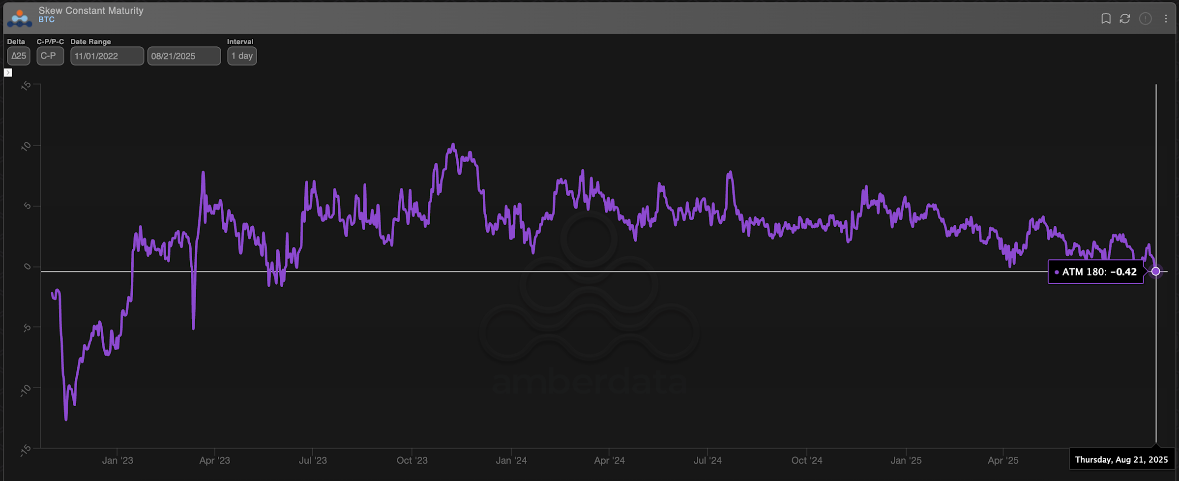Viewport: 1179px width, 481px height.
Task: Select the highlighted Aug 21 data point
Action: tap(1156, 271)
